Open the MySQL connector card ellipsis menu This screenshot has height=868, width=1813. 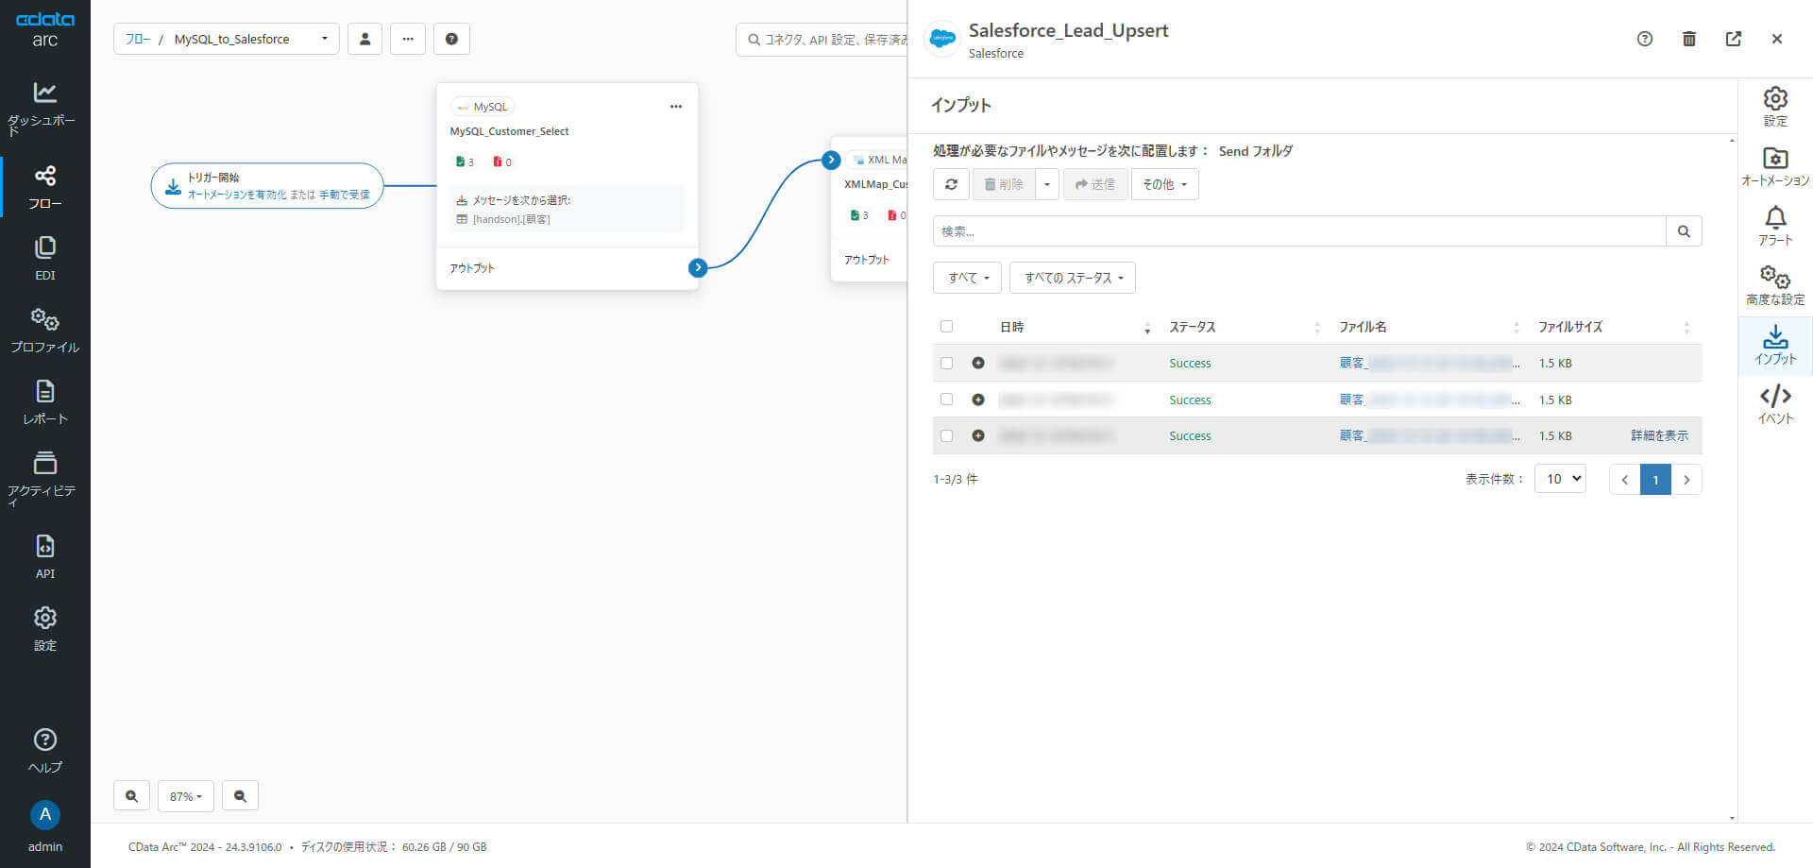click(x=676, y=107)
